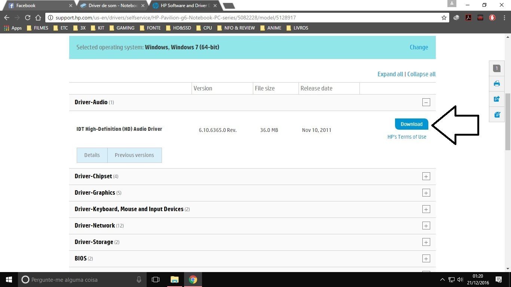Bookmark this page with the star icon
Viewport: 511px width, 287px height.
tap(444, 18)
